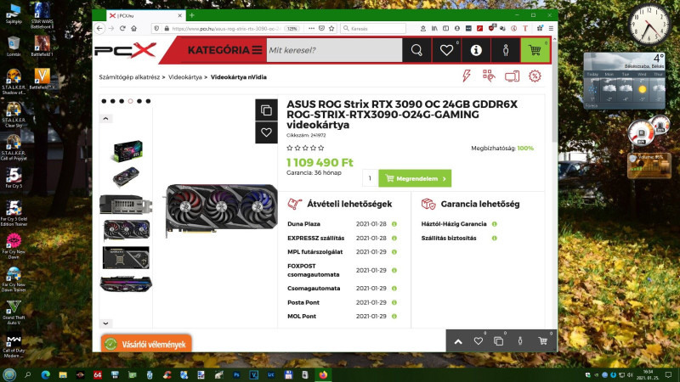Click info dot next to MPL futárszolgálat
The image size is (680, 382).
click(394, 252)
